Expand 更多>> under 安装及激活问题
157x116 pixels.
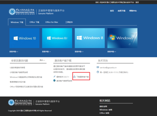pyautogui.click(x=42, y=60)
